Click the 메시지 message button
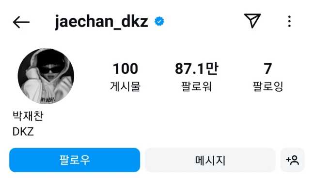 click(210, 160)
